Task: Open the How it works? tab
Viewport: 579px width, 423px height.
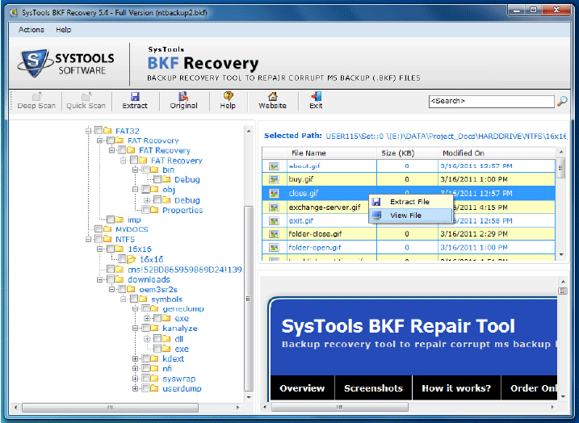Action: click(x=456, y=388)
